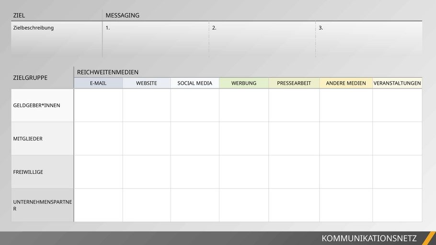Select the Zielbeschreibung cell

coord(57,39)
